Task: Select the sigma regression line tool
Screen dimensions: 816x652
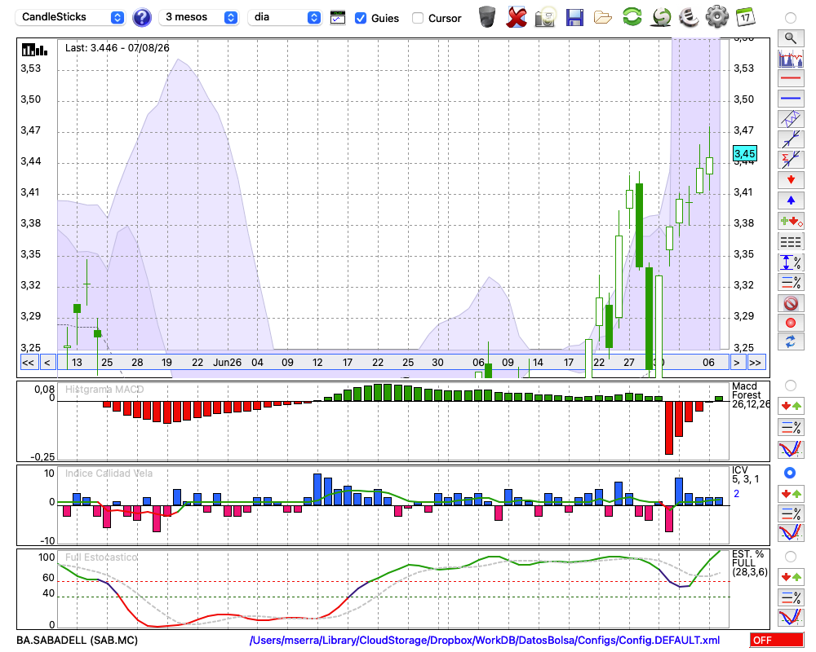Action: pos(791,160)
